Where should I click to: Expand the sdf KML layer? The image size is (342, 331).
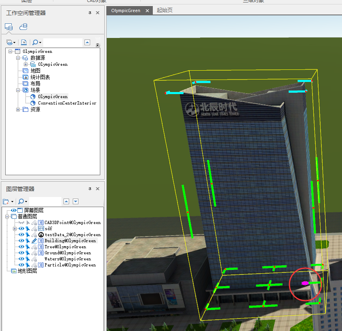pyautogui.click(x=15, y=228)
